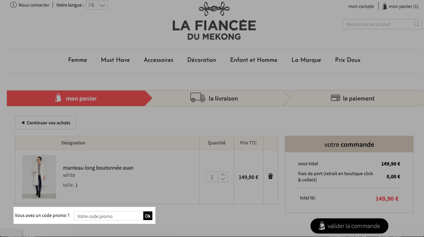Open the FR language dropdown
Viewport: 424px width, 237px height.
click(97, 5)
